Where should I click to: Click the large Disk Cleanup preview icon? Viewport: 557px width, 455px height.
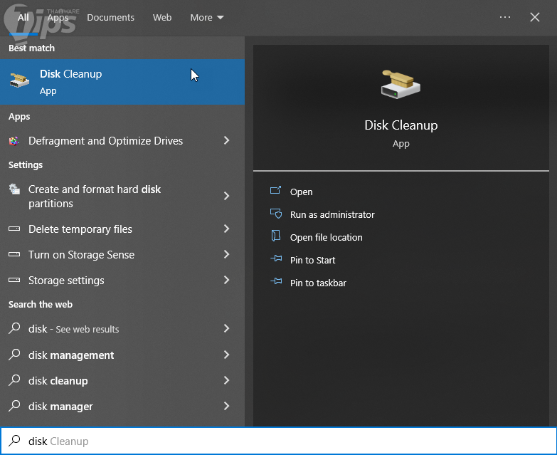pyautogui.click(x=400, y=85)
